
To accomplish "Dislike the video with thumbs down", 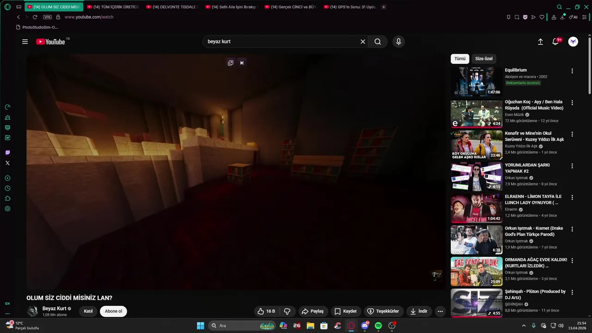I will tap(287, 311).
